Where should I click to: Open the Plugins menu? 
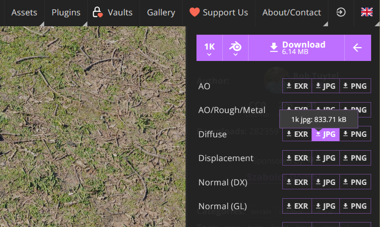66,12
